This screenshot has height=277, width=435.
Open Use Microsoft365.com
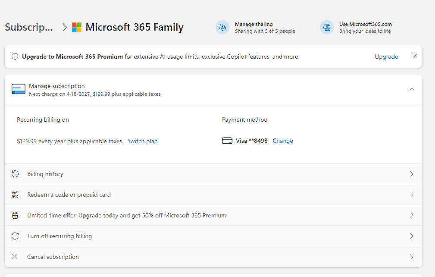click(356, 27)
